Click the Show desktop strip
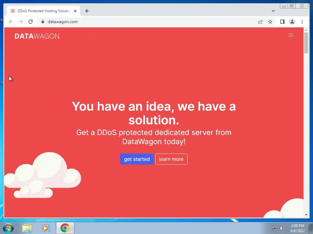Viewport: 313px width, 234px height. [311, 228]
